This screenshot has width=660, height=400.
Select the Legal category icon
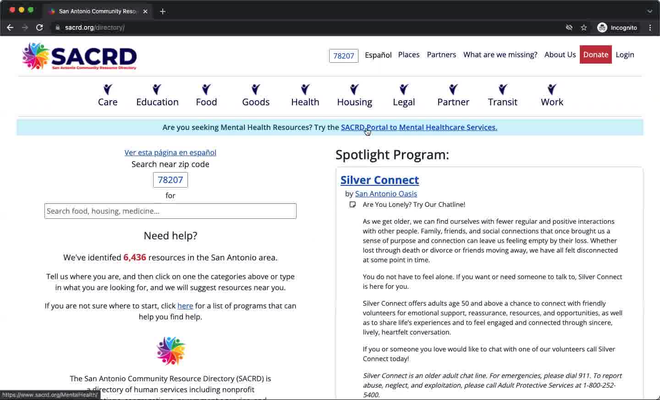pyautogui.click(x=404, y=89)
